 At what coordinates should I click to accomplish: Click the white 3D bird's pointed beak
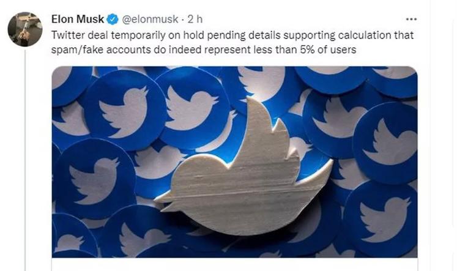coord(160,198)
